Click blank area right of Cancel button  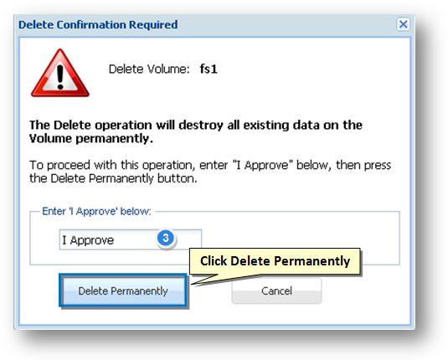coord(366,291)
